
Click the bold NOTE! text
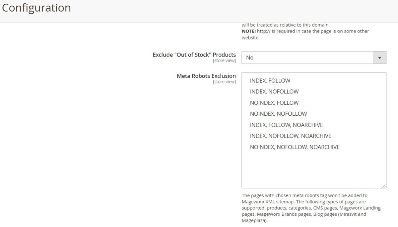pos(248,31)
